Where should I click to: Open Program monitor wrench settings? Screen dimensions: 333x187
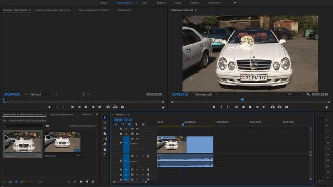pos(308,95)
